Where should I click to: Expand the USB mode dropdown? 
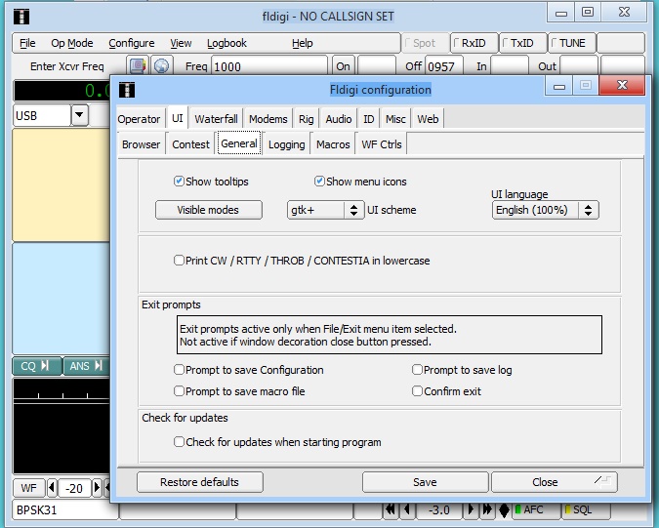tap(79, 116)
